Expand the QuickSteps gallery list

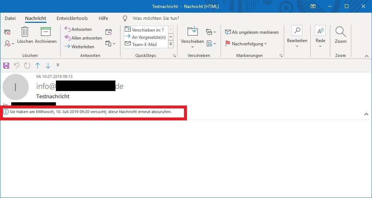pyautogui.click(x=171, y=44)
